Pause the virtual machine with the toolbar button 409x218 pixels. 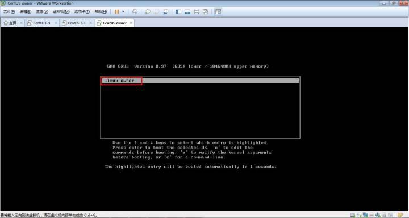click(117, 11)
